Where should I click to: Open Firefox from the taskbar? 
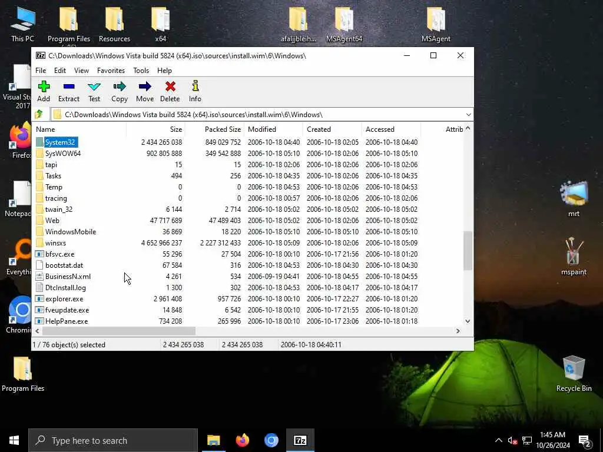[x=242, y=440]
